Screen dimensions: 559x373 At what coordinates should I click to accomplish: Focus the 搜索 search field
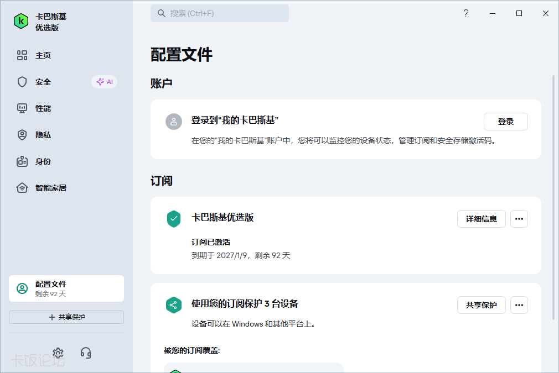[220, 13]
